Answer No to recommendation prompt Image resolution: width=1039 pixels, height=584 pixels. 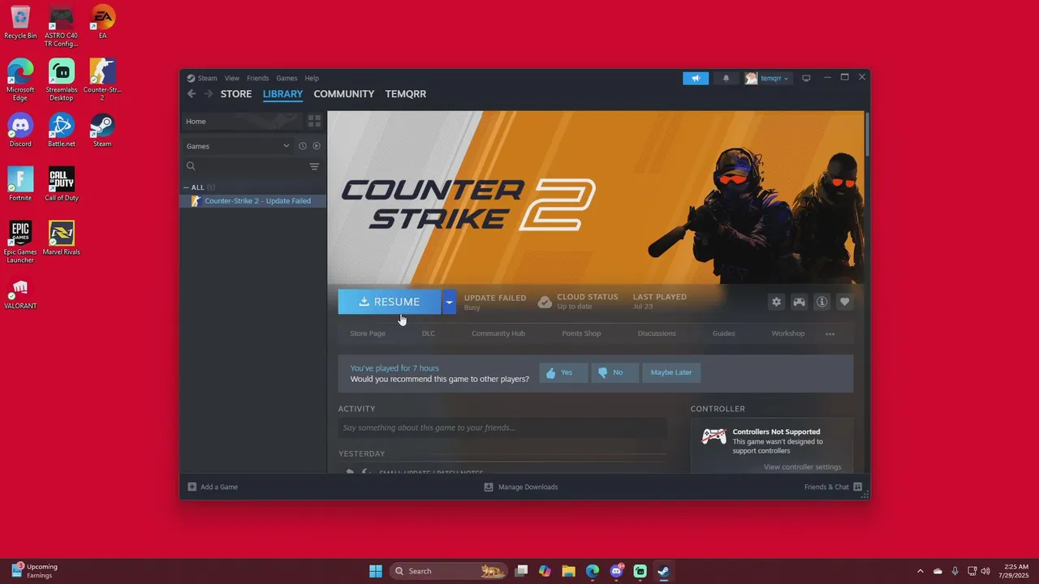pyautogui.click(x=614, y=372)
